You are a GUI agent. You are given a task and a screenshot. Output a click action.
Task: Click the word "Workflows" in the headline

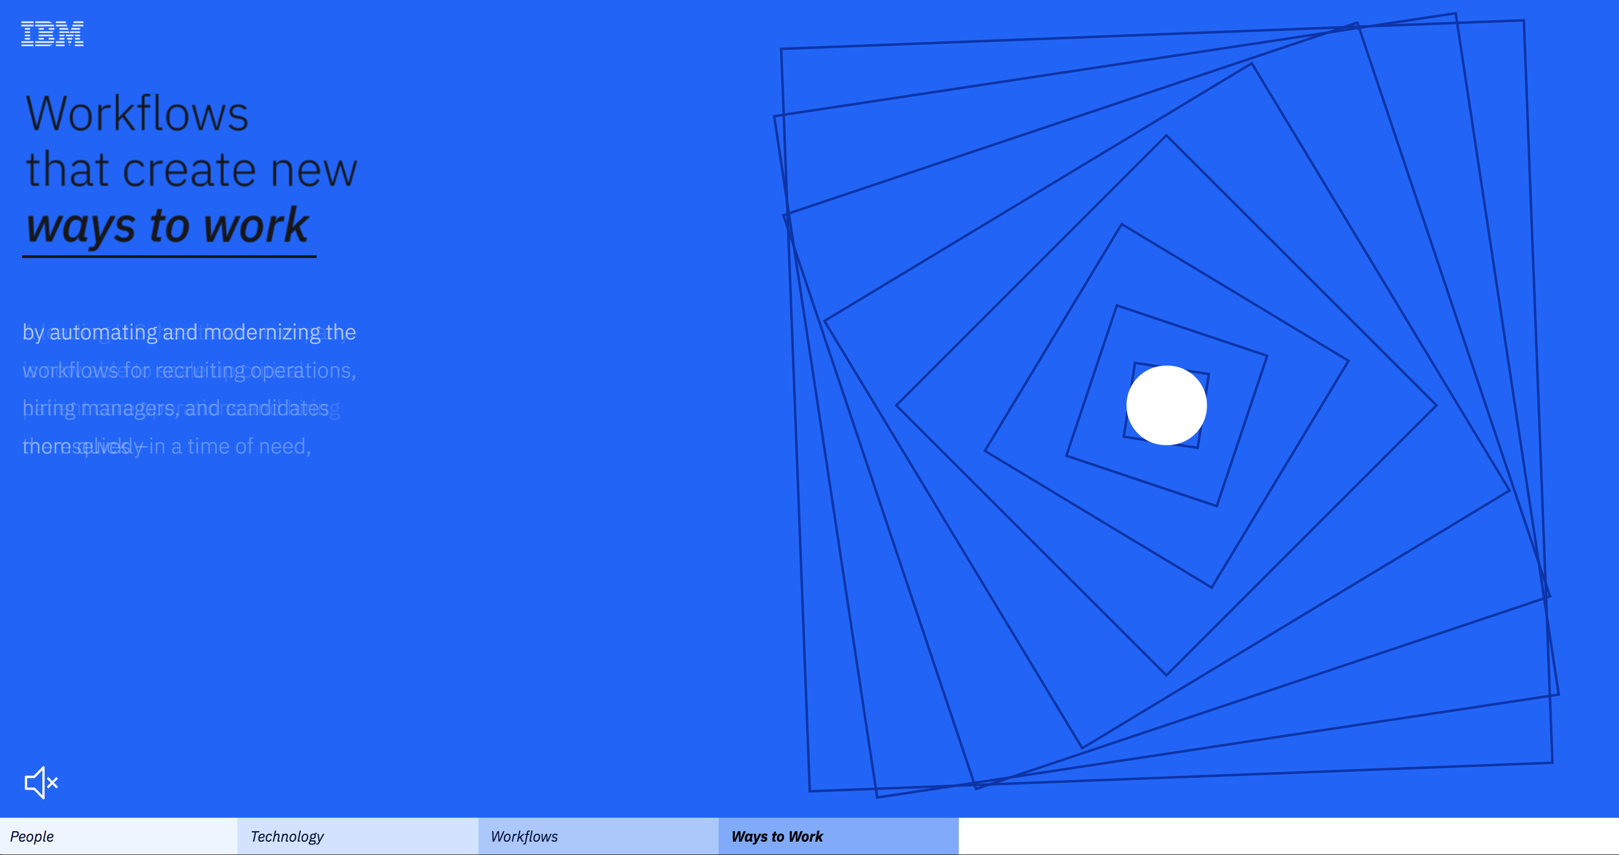pos(137,114)
